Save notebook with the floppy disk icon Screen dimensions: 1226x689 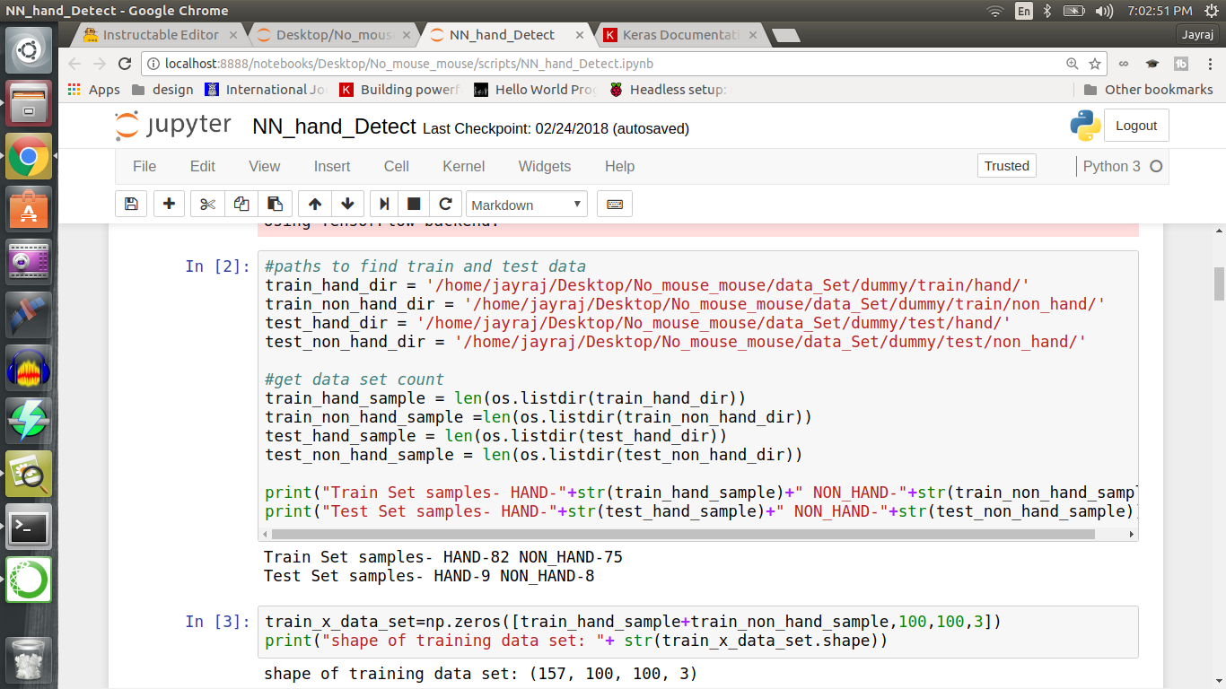[x=131, y=204]
